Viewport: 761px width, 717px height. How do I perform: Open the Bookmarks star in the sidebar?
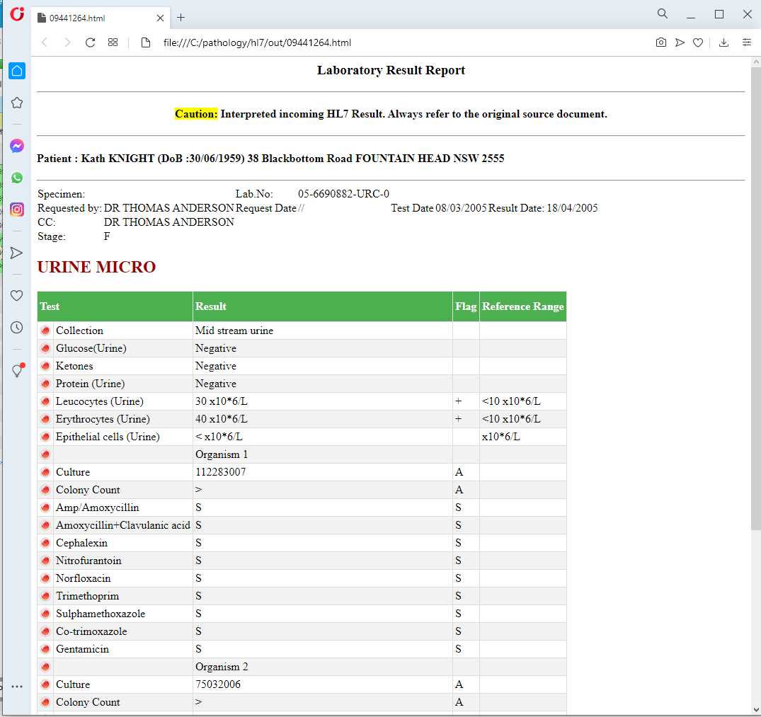point(17,103)
